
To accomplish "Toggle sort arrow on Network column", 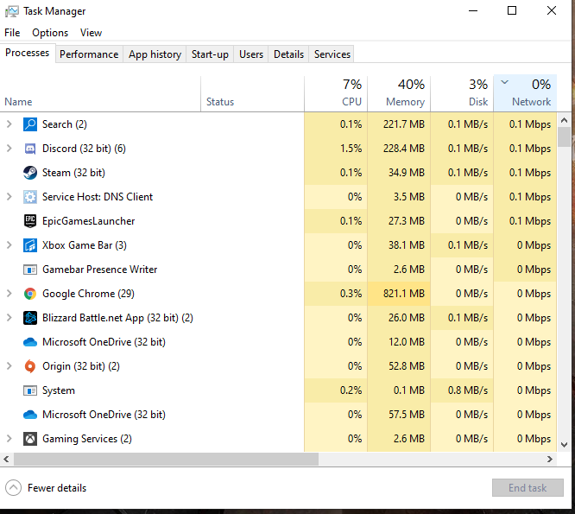I will point(504,82).
